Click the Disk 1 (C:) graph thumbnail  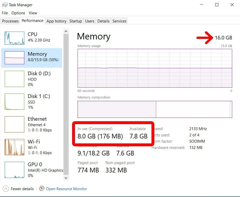click(15, 102)
